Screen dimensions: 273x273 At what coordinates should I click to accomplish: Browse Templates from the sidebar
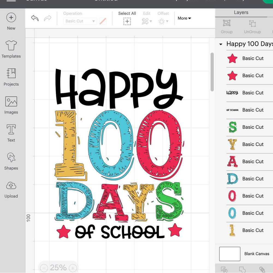point(11,49)
